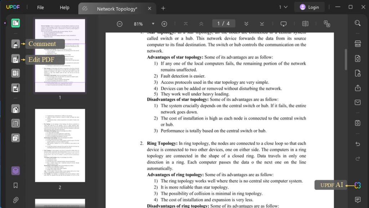Click 'They work well under heavy loading.'

pyautogui.click(x=195, y=94)
